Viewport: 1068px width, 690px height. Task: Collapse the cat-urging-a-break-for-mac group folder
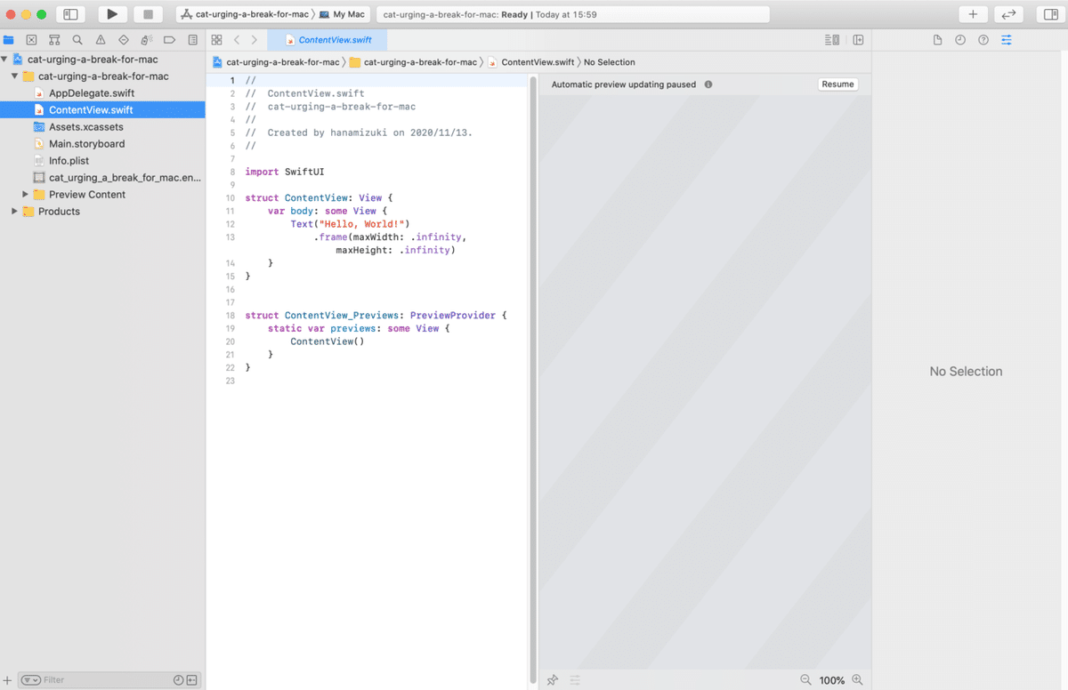tap(15, 76)
